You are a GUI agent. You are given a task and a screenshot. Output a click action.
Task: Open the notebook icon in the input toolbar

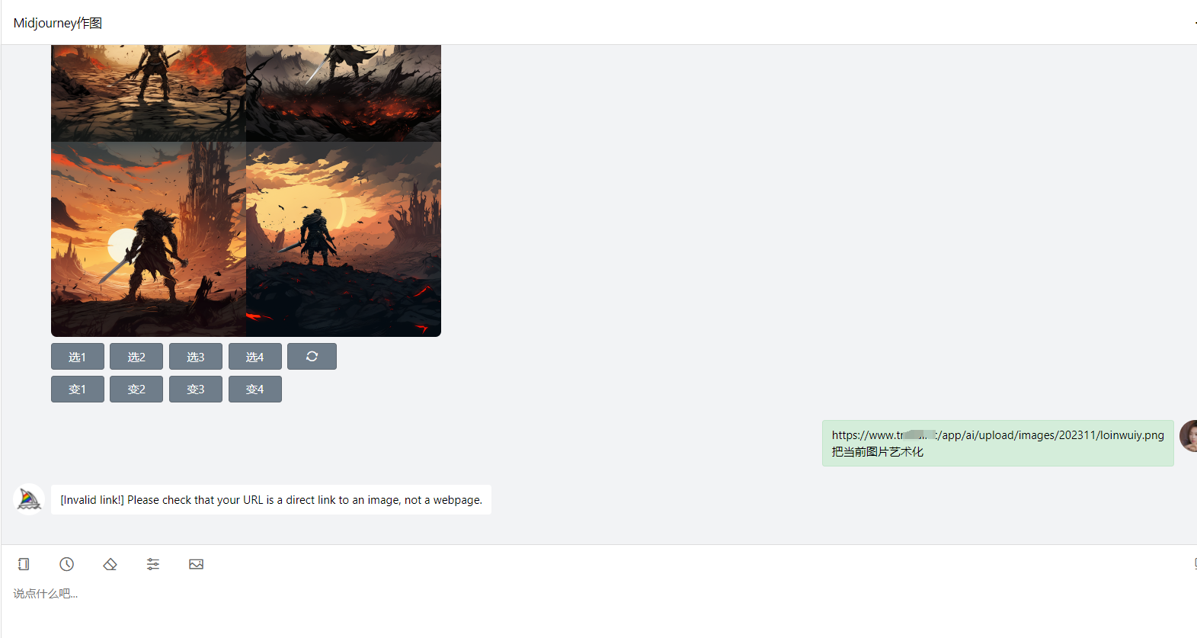tap(24, 564)
